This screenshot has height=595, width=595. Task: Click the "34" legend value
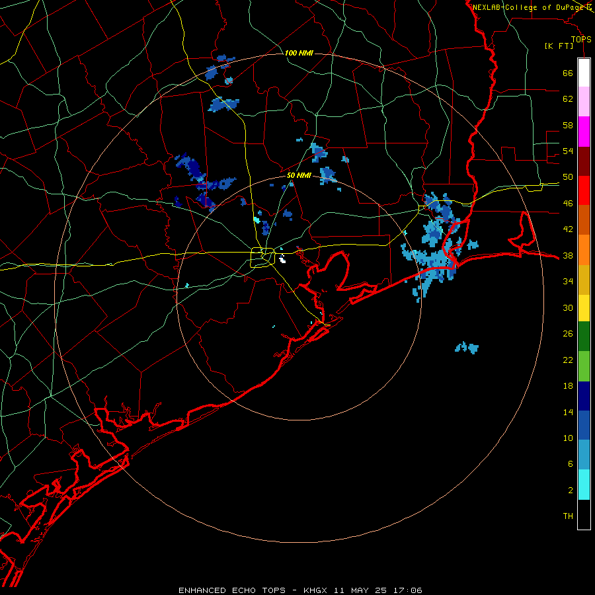coord(568,282)
